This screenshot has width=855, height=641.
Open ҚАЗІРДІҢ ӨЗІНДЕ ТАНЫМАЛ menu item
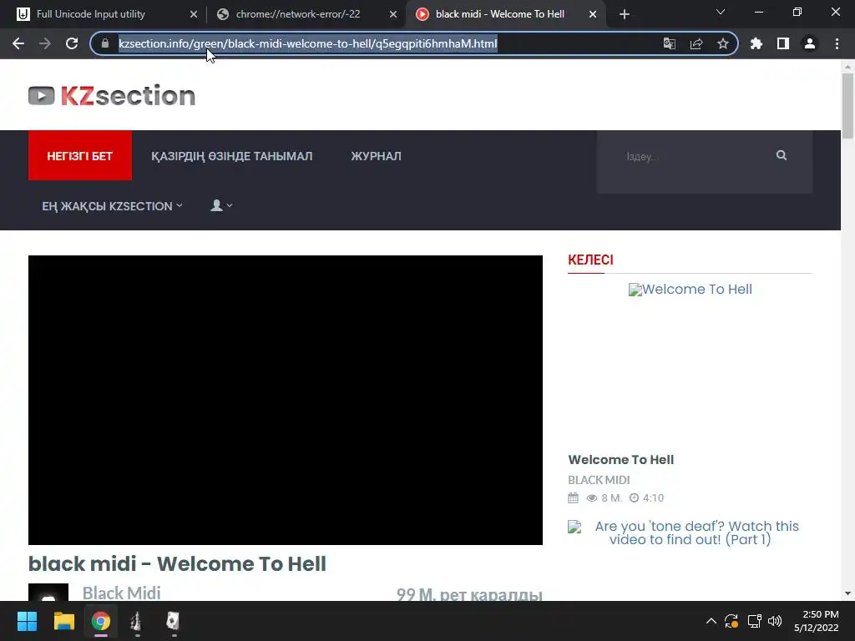(232, 156)
